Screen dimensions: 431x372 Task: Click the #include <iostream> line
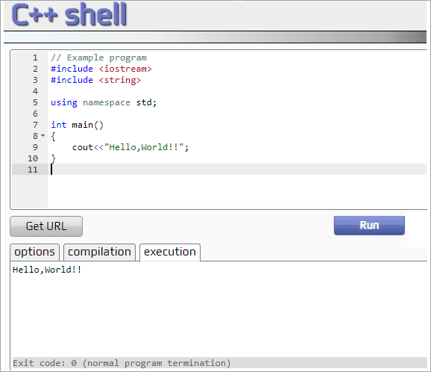101,69
